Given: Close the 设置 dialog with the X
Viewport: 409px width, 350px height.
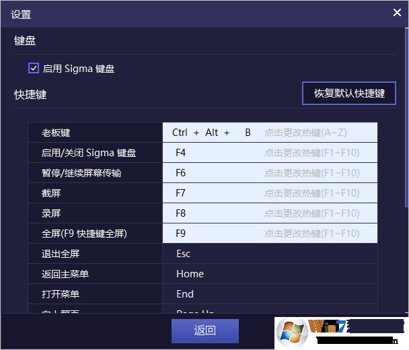Looking at the screenshot, I should coord(397,12).
